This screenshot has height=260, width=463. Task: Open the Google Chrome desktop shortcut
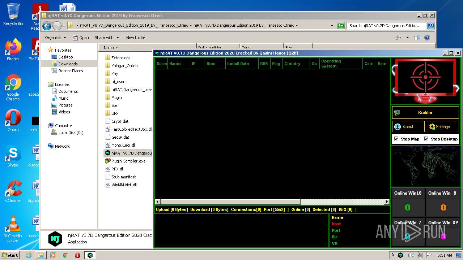pyautogui.click(x=13, y=87)
